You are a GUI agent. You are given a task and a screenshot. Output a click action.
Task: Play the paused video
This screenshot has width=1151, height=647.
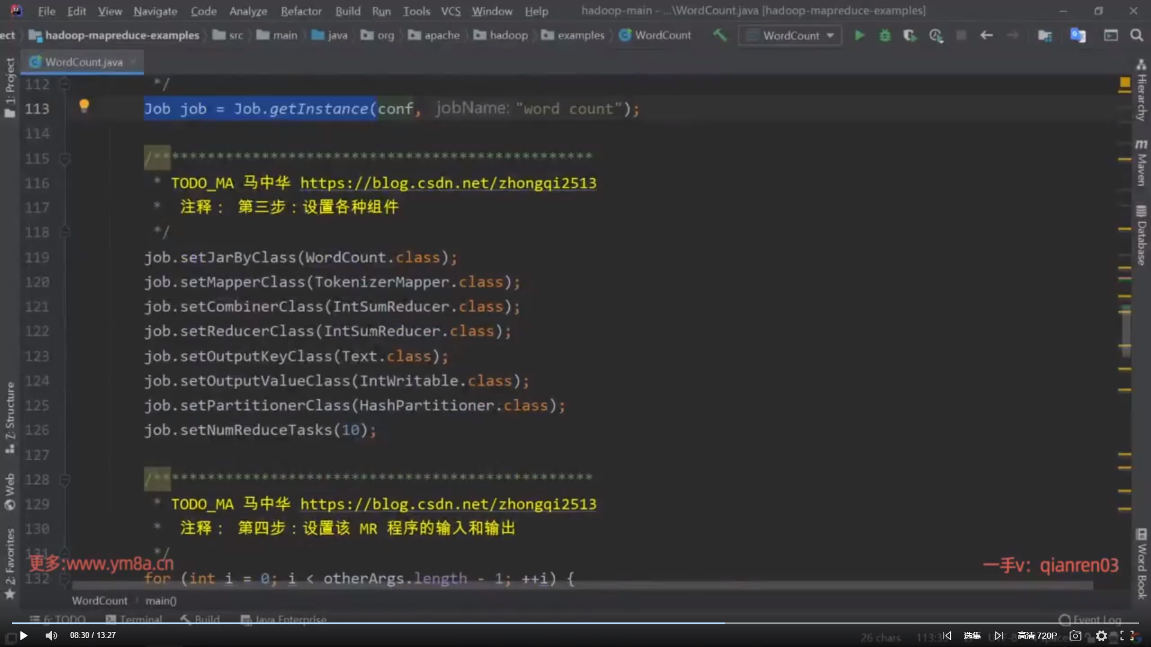(23, 636)
